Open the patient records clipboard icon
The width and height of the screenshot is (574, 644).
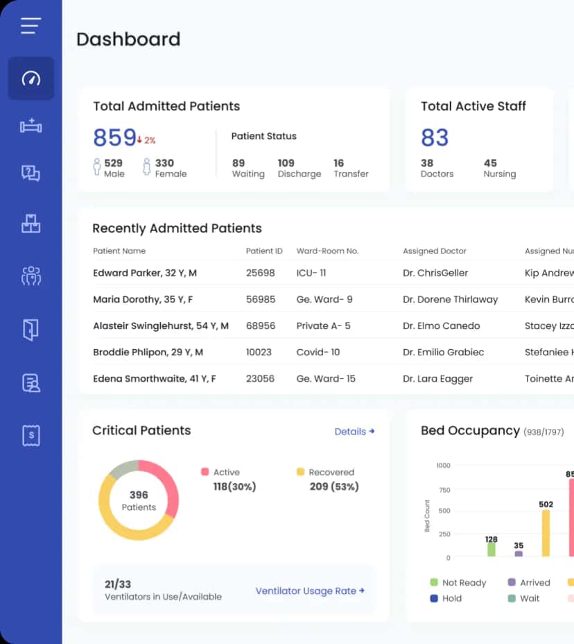31,382
